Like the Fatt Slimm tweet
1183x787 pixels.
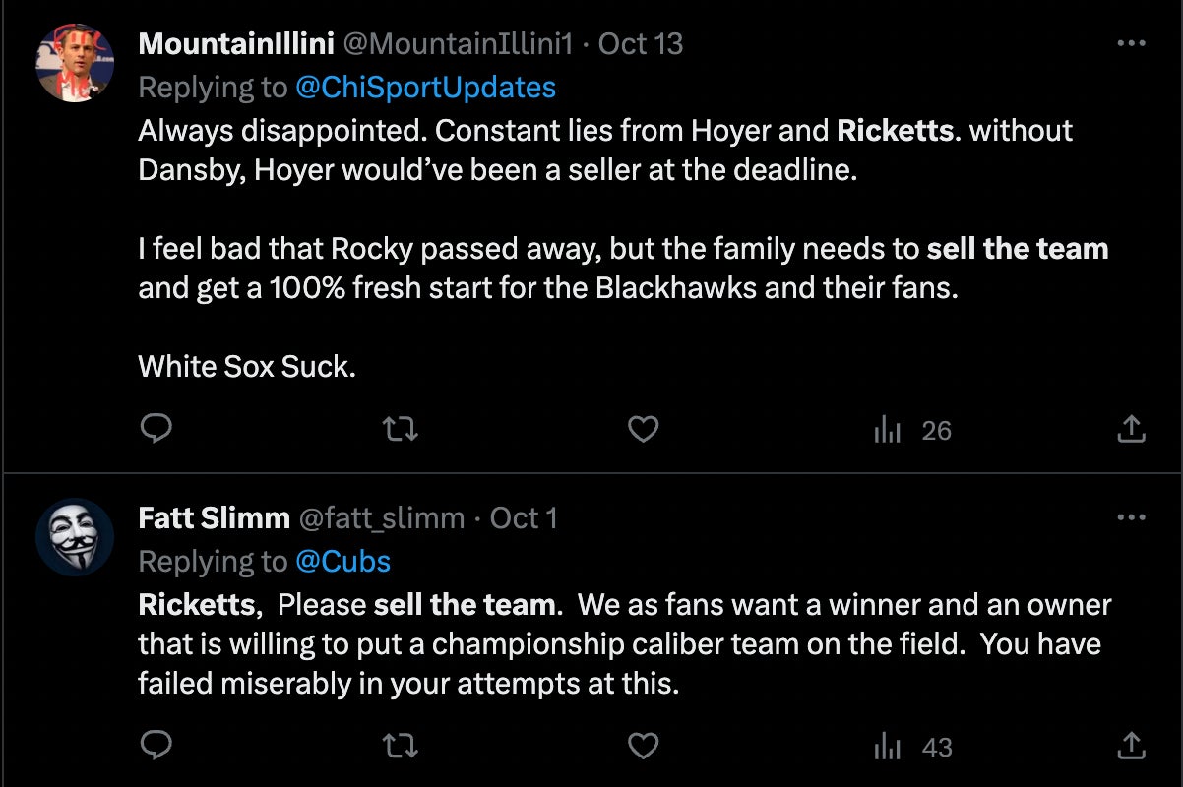point(643,747)
